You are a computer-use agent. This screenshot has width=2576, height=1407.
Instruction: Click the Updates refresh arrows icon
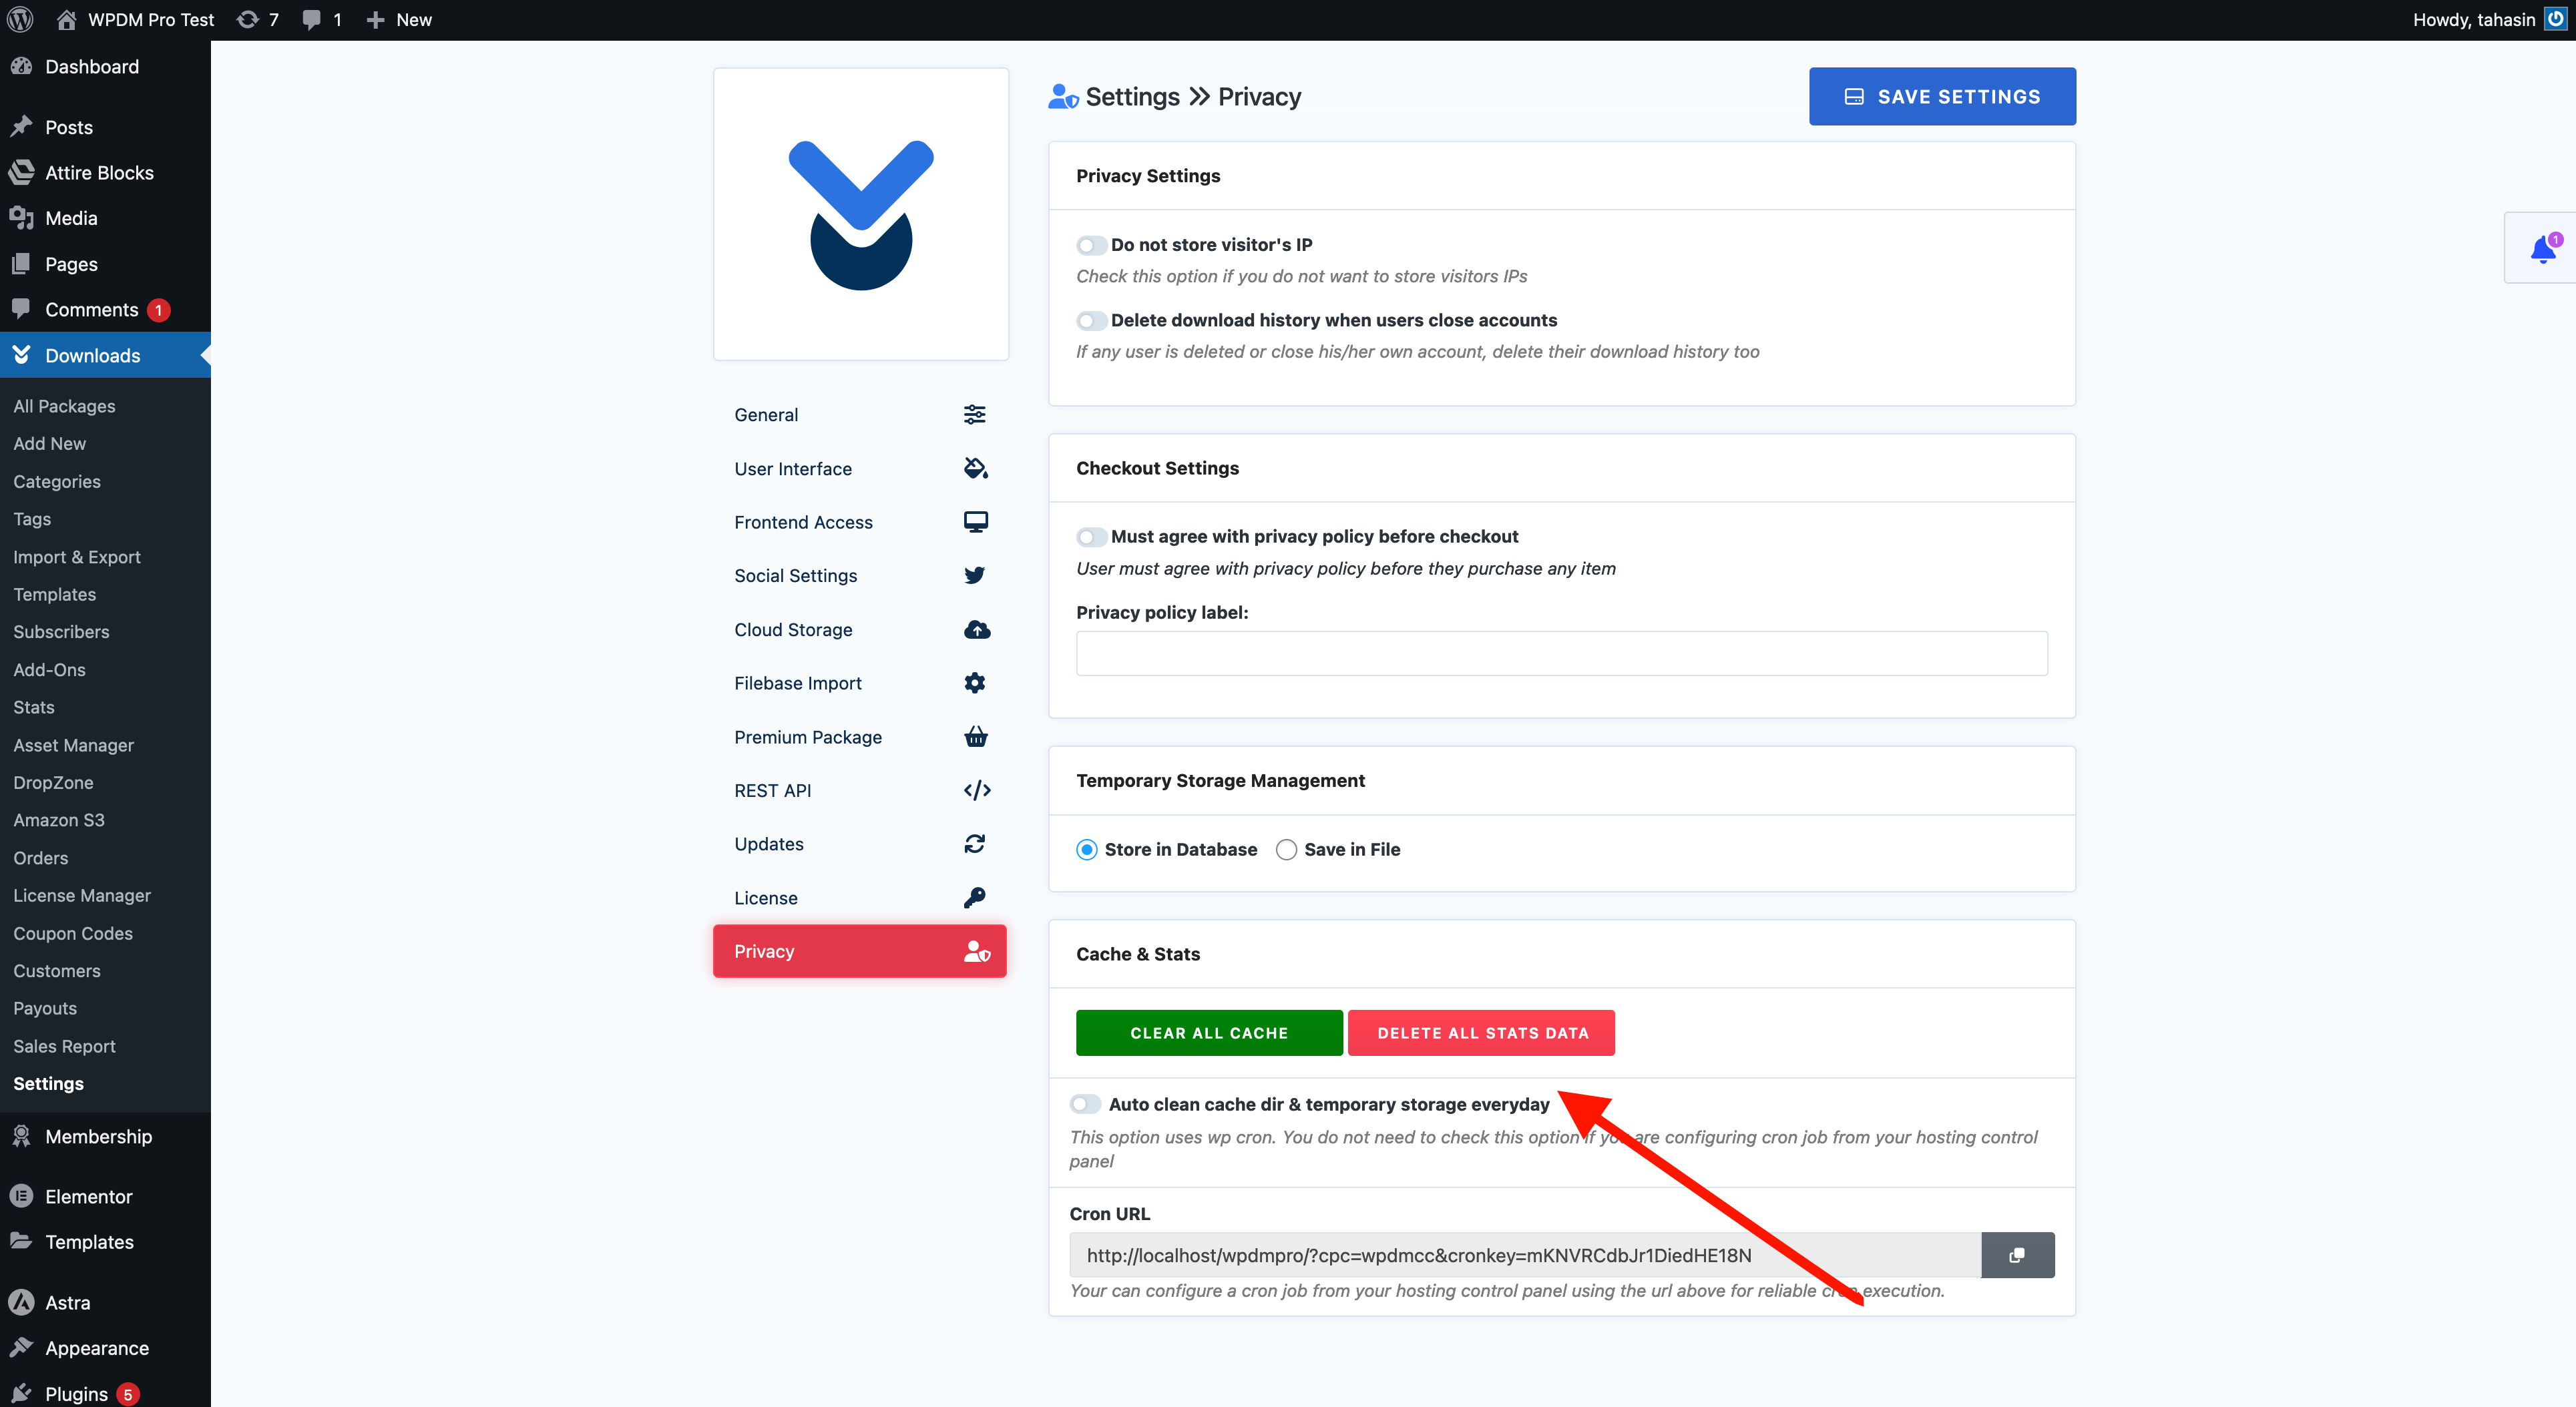[x=974, y=844]
